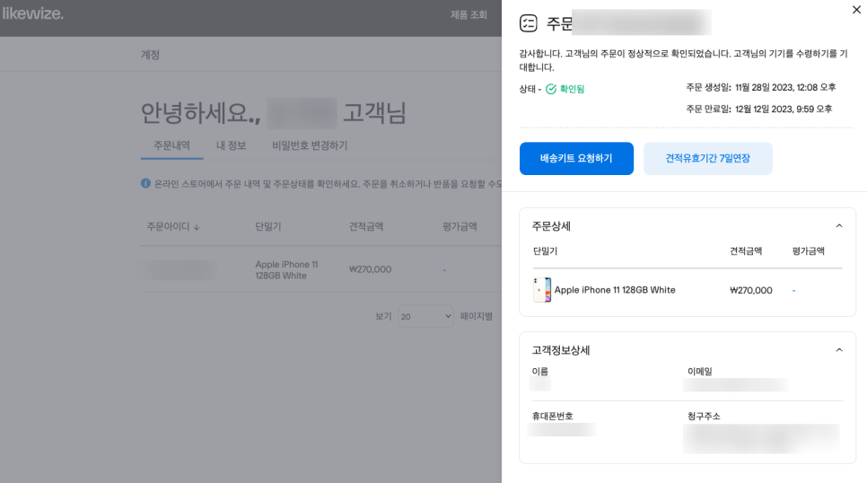Sort by 주문아이디 column arrow

coord(197,227)
